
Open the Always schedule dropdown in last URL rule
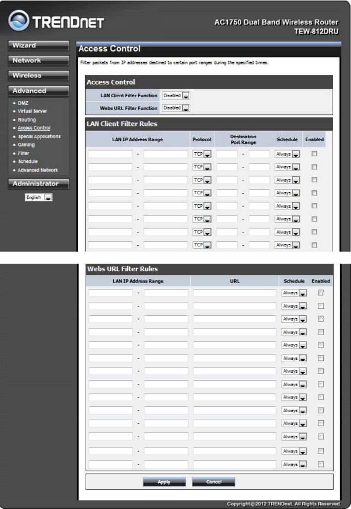pyautogui.click(x=294, y=464)
